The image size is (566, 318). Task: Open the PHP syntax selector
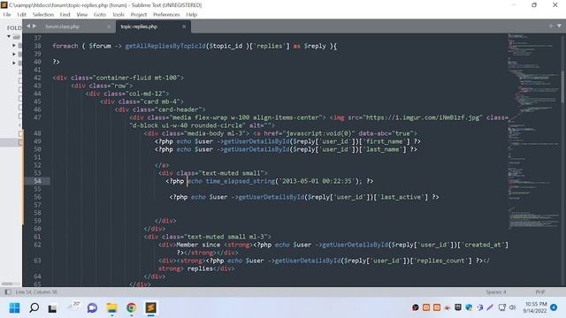[x=540, y=292]
